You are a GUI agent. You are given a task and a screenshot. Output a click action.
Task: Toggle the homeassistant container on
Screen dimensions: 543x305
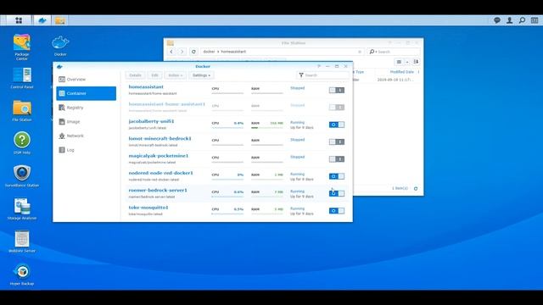click(337, 91)
